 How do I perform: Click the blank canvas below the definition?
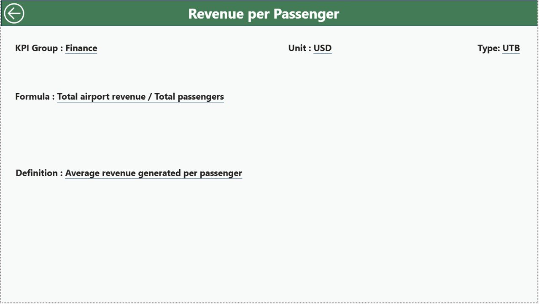pos(270,241)
